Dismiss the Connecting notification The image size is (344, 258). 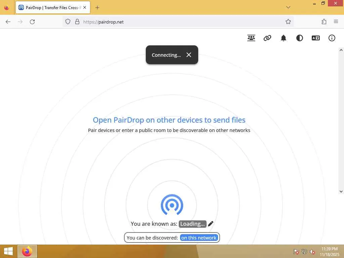[x=189, y=55]
